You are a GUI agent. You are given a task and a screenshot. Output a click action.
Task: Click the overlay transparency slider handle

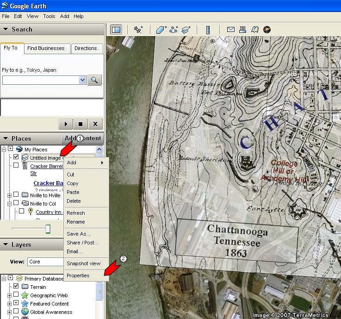pos(47,229)
